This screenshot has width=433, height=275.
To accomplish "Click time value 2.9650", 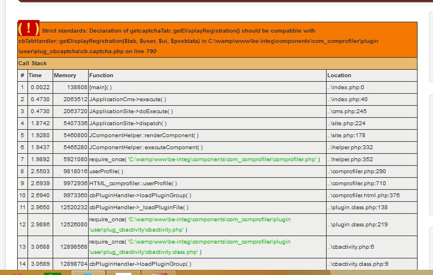I will click(40, 208).
